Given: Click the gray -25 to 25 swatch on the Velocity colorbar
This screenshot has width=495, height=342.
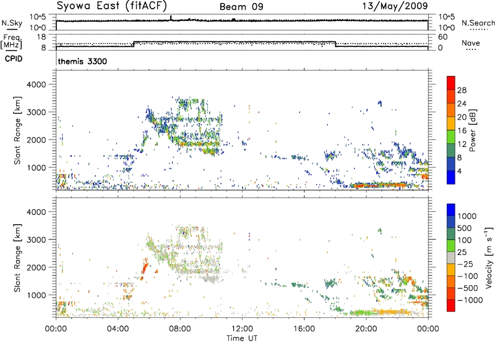Looking at the screenshot, I should tap(451, 257).
